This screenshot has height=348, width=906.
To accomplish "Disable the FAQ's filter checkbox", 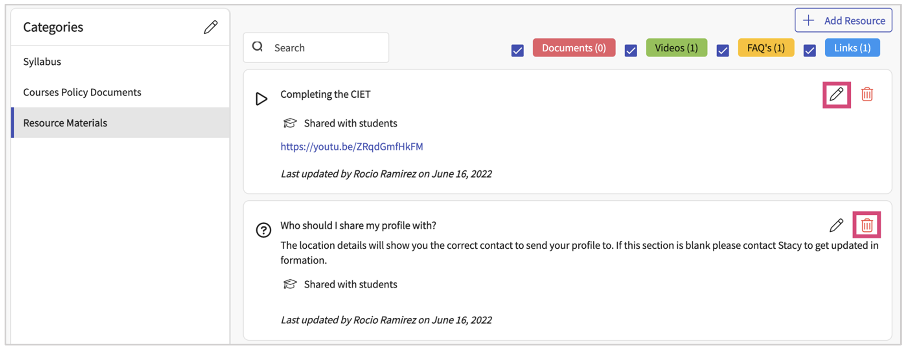I will click(722, 50).
